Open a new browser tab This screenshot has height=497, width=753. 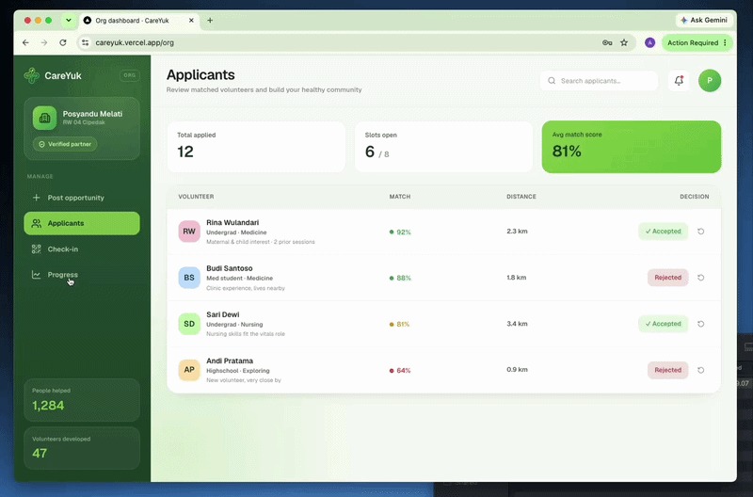210,20
